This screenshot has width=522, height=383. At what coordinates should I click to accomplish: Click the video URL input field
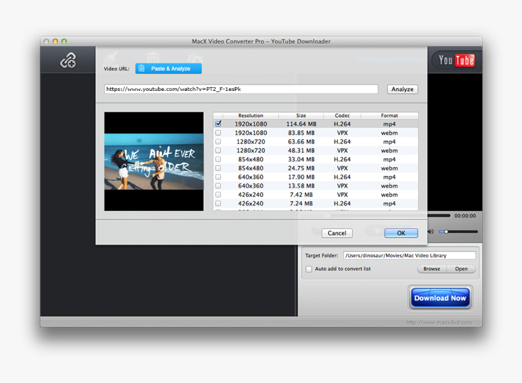pos(242,89)
